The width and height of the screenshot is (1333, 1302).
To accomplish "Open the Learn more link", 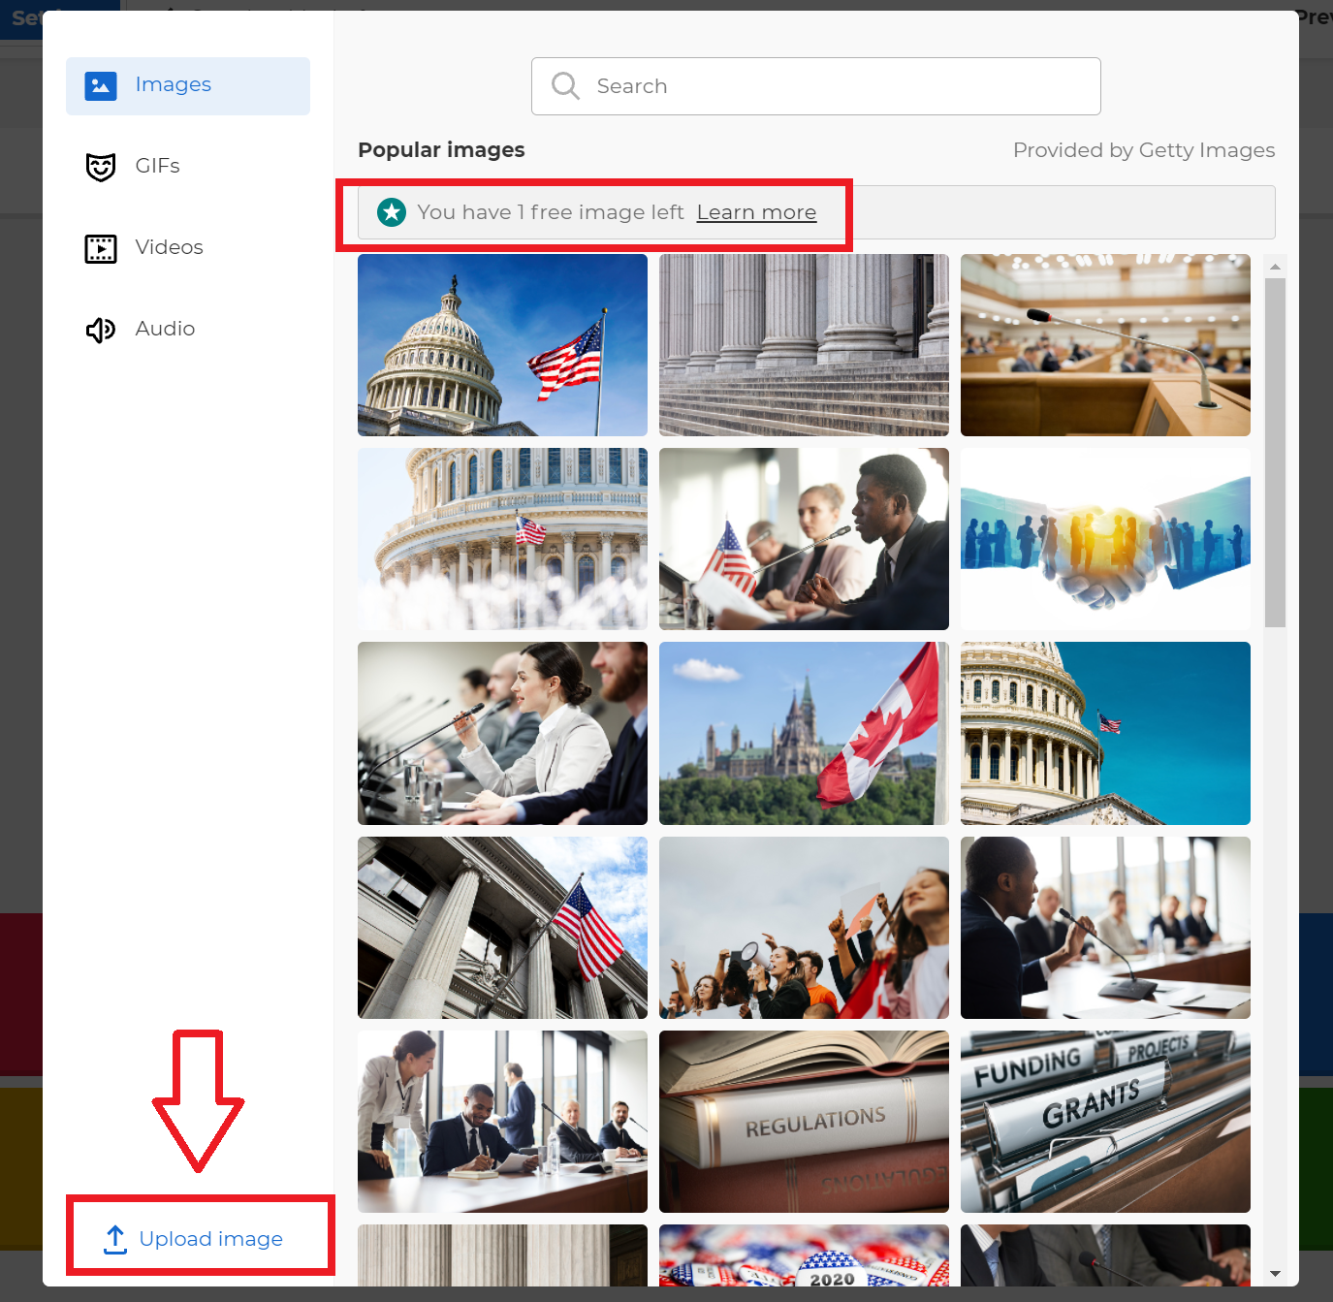I will click(x=756, y=212).
